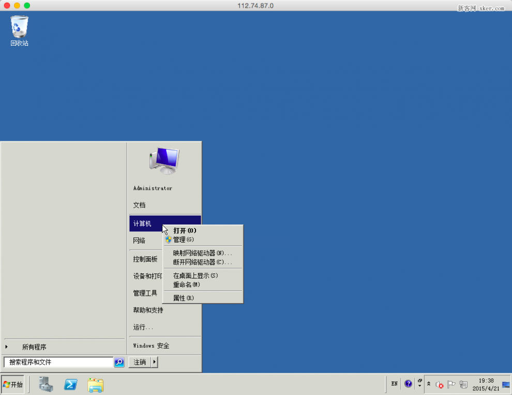Open 管理工具 in the Start menu

click(x=145, y=293)
